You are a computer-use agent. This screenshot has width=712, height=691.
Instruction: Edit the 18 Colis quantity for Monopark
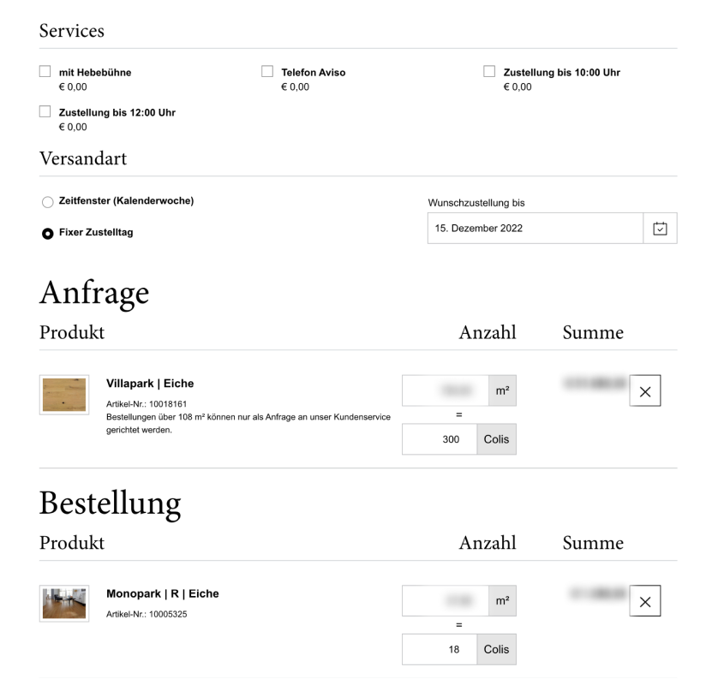click(x=437, y=649)
